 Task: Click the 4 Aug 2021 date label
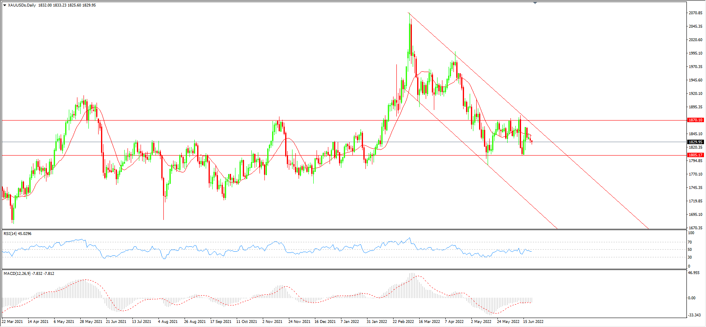(168, 322)
